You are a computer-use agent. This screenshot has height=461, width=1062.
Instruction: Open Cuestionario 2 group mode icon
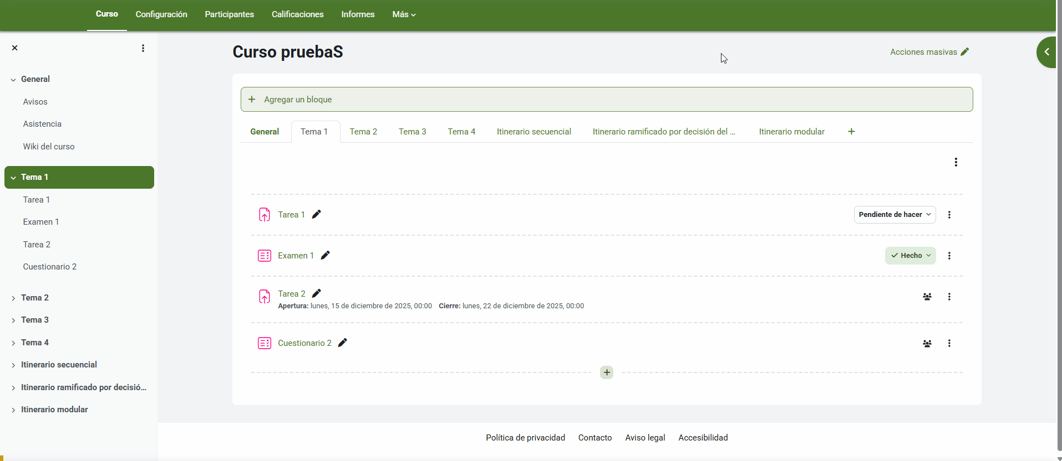coord(927,343)
